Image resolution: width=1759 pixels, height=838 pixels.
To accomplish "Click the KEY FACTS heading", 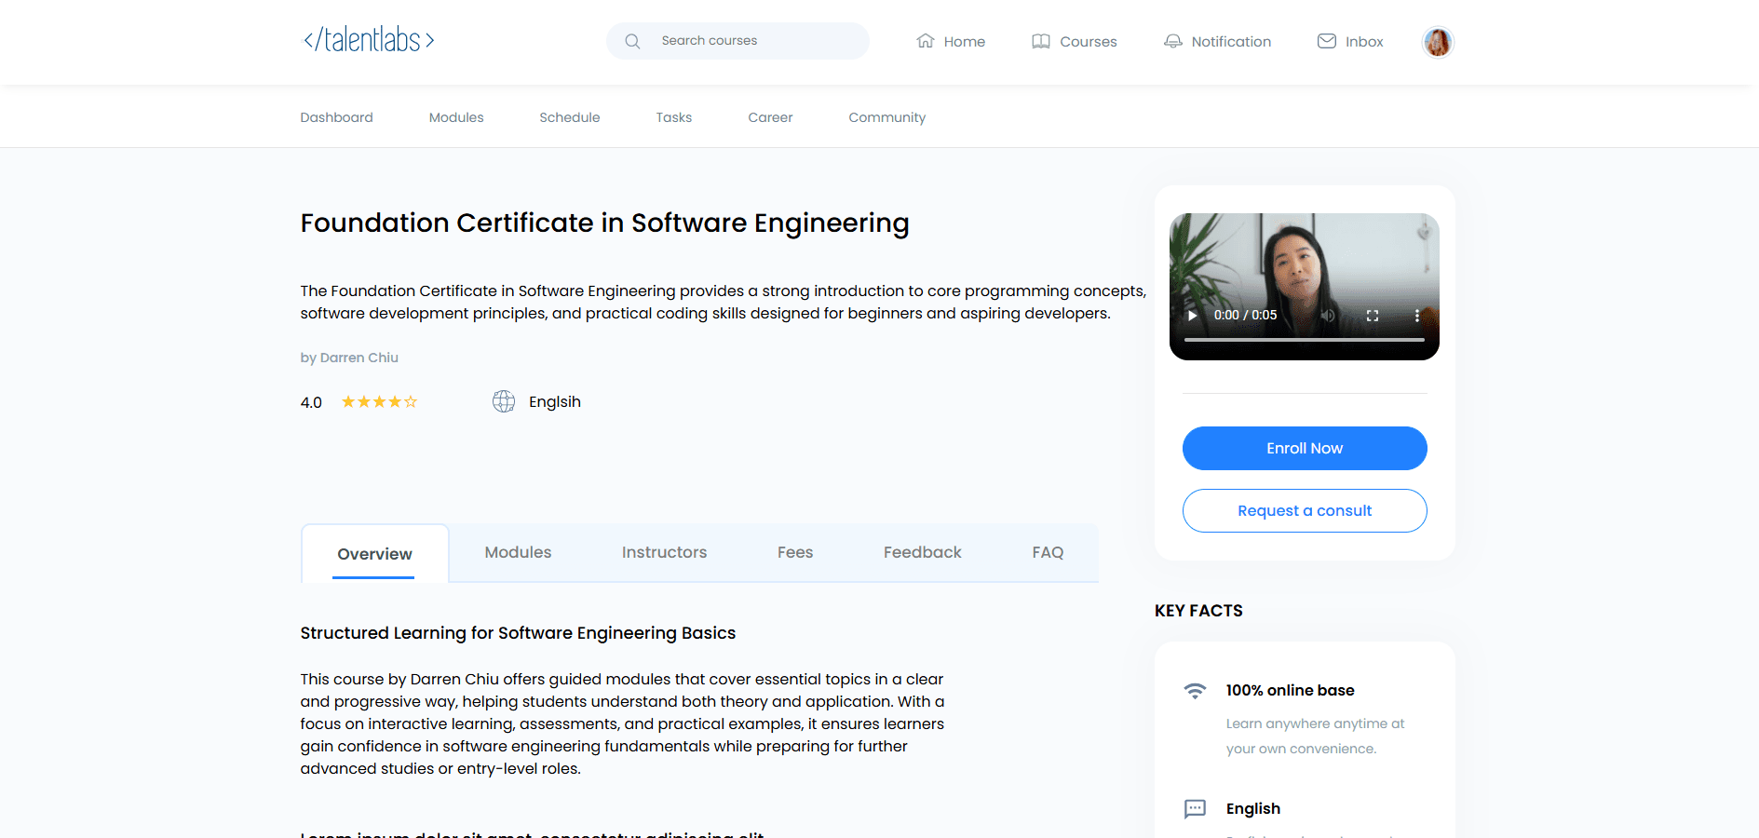I will [1198, 611].
